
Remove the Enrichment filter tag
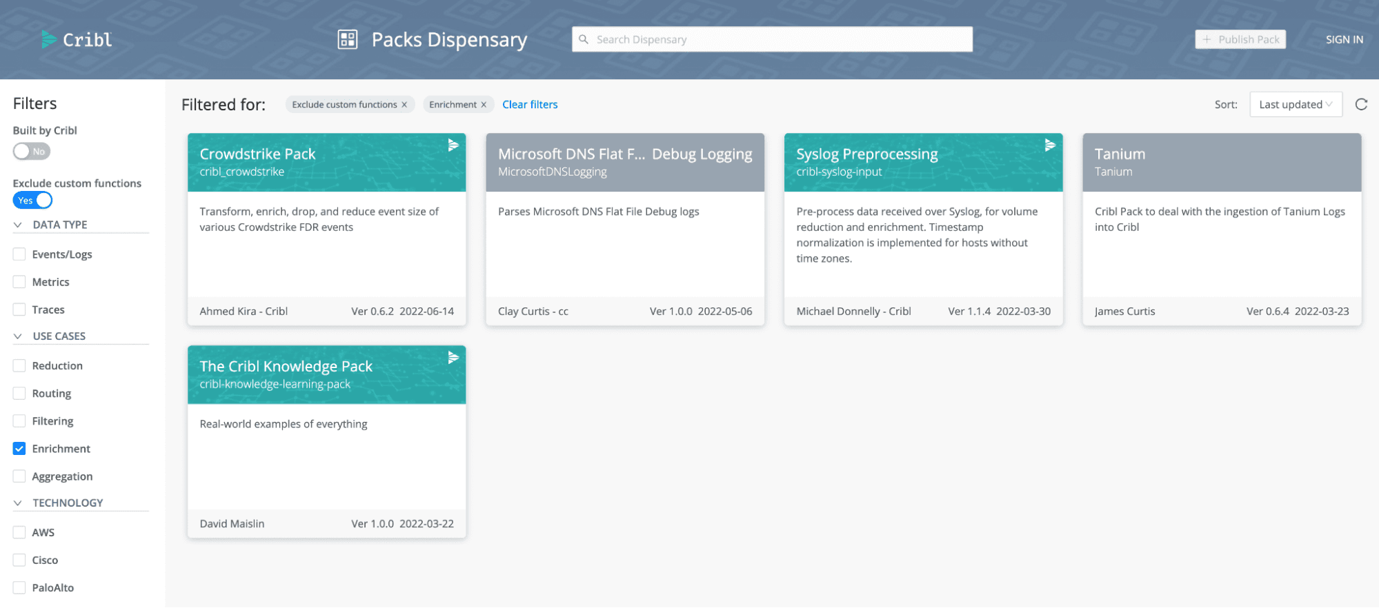(x=484, y=105)
